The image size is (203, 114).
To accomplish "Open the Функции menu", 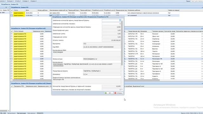I will click(x=10, y=1).
